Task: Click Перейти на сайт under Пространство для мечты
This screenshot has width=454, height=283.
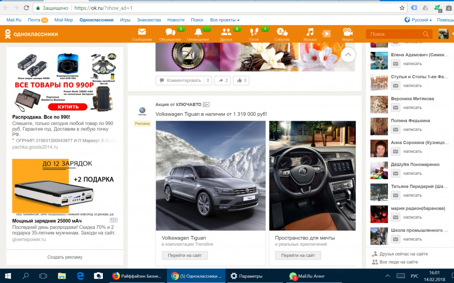Action: [x=298, y=255]
